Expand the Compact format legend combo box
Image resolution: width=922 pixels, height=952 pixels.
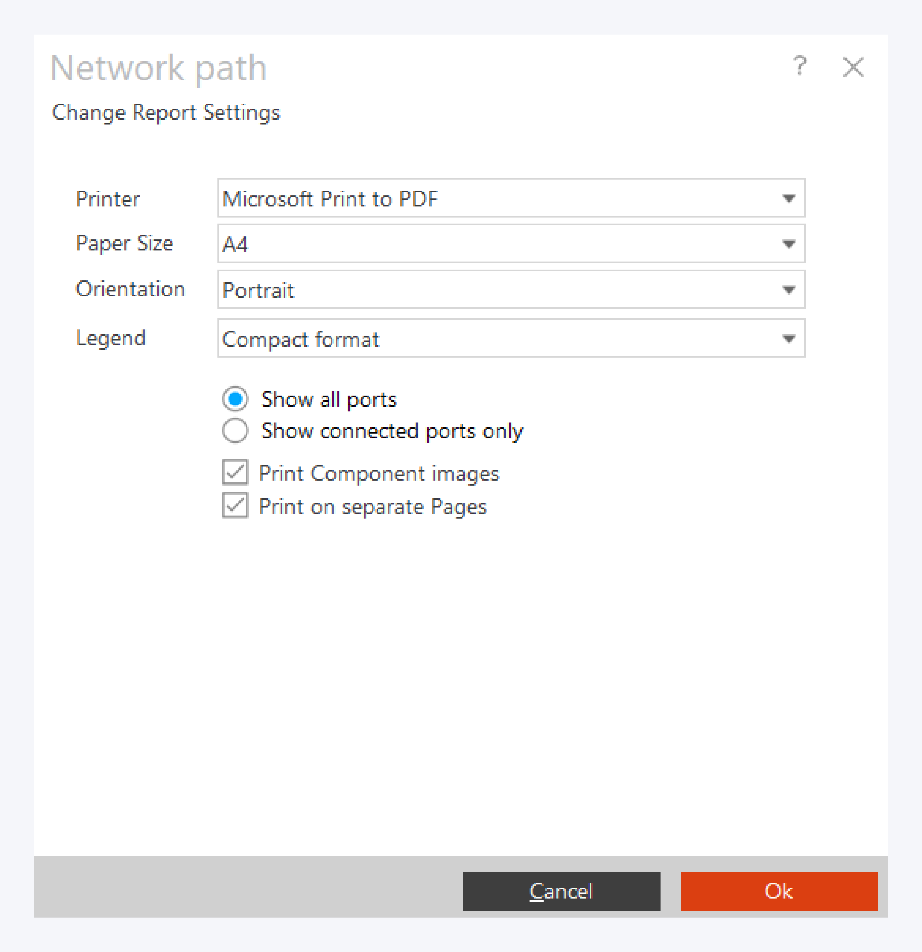[495, 339]
